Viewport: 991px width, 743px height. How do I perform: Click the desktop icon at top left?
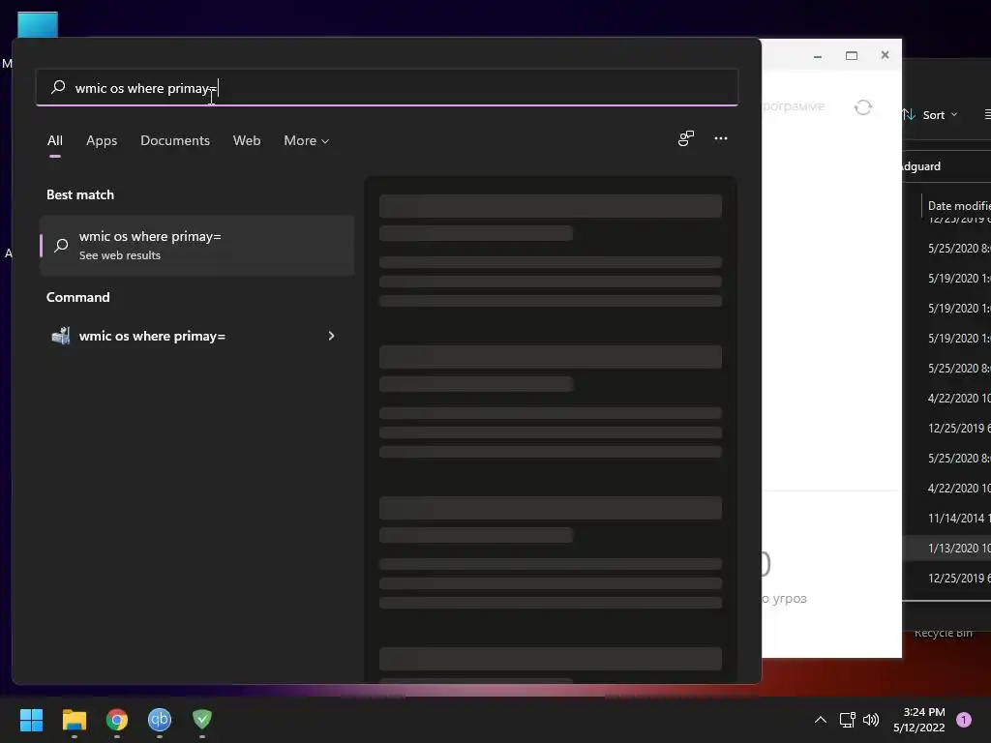[x=38, y=24]
